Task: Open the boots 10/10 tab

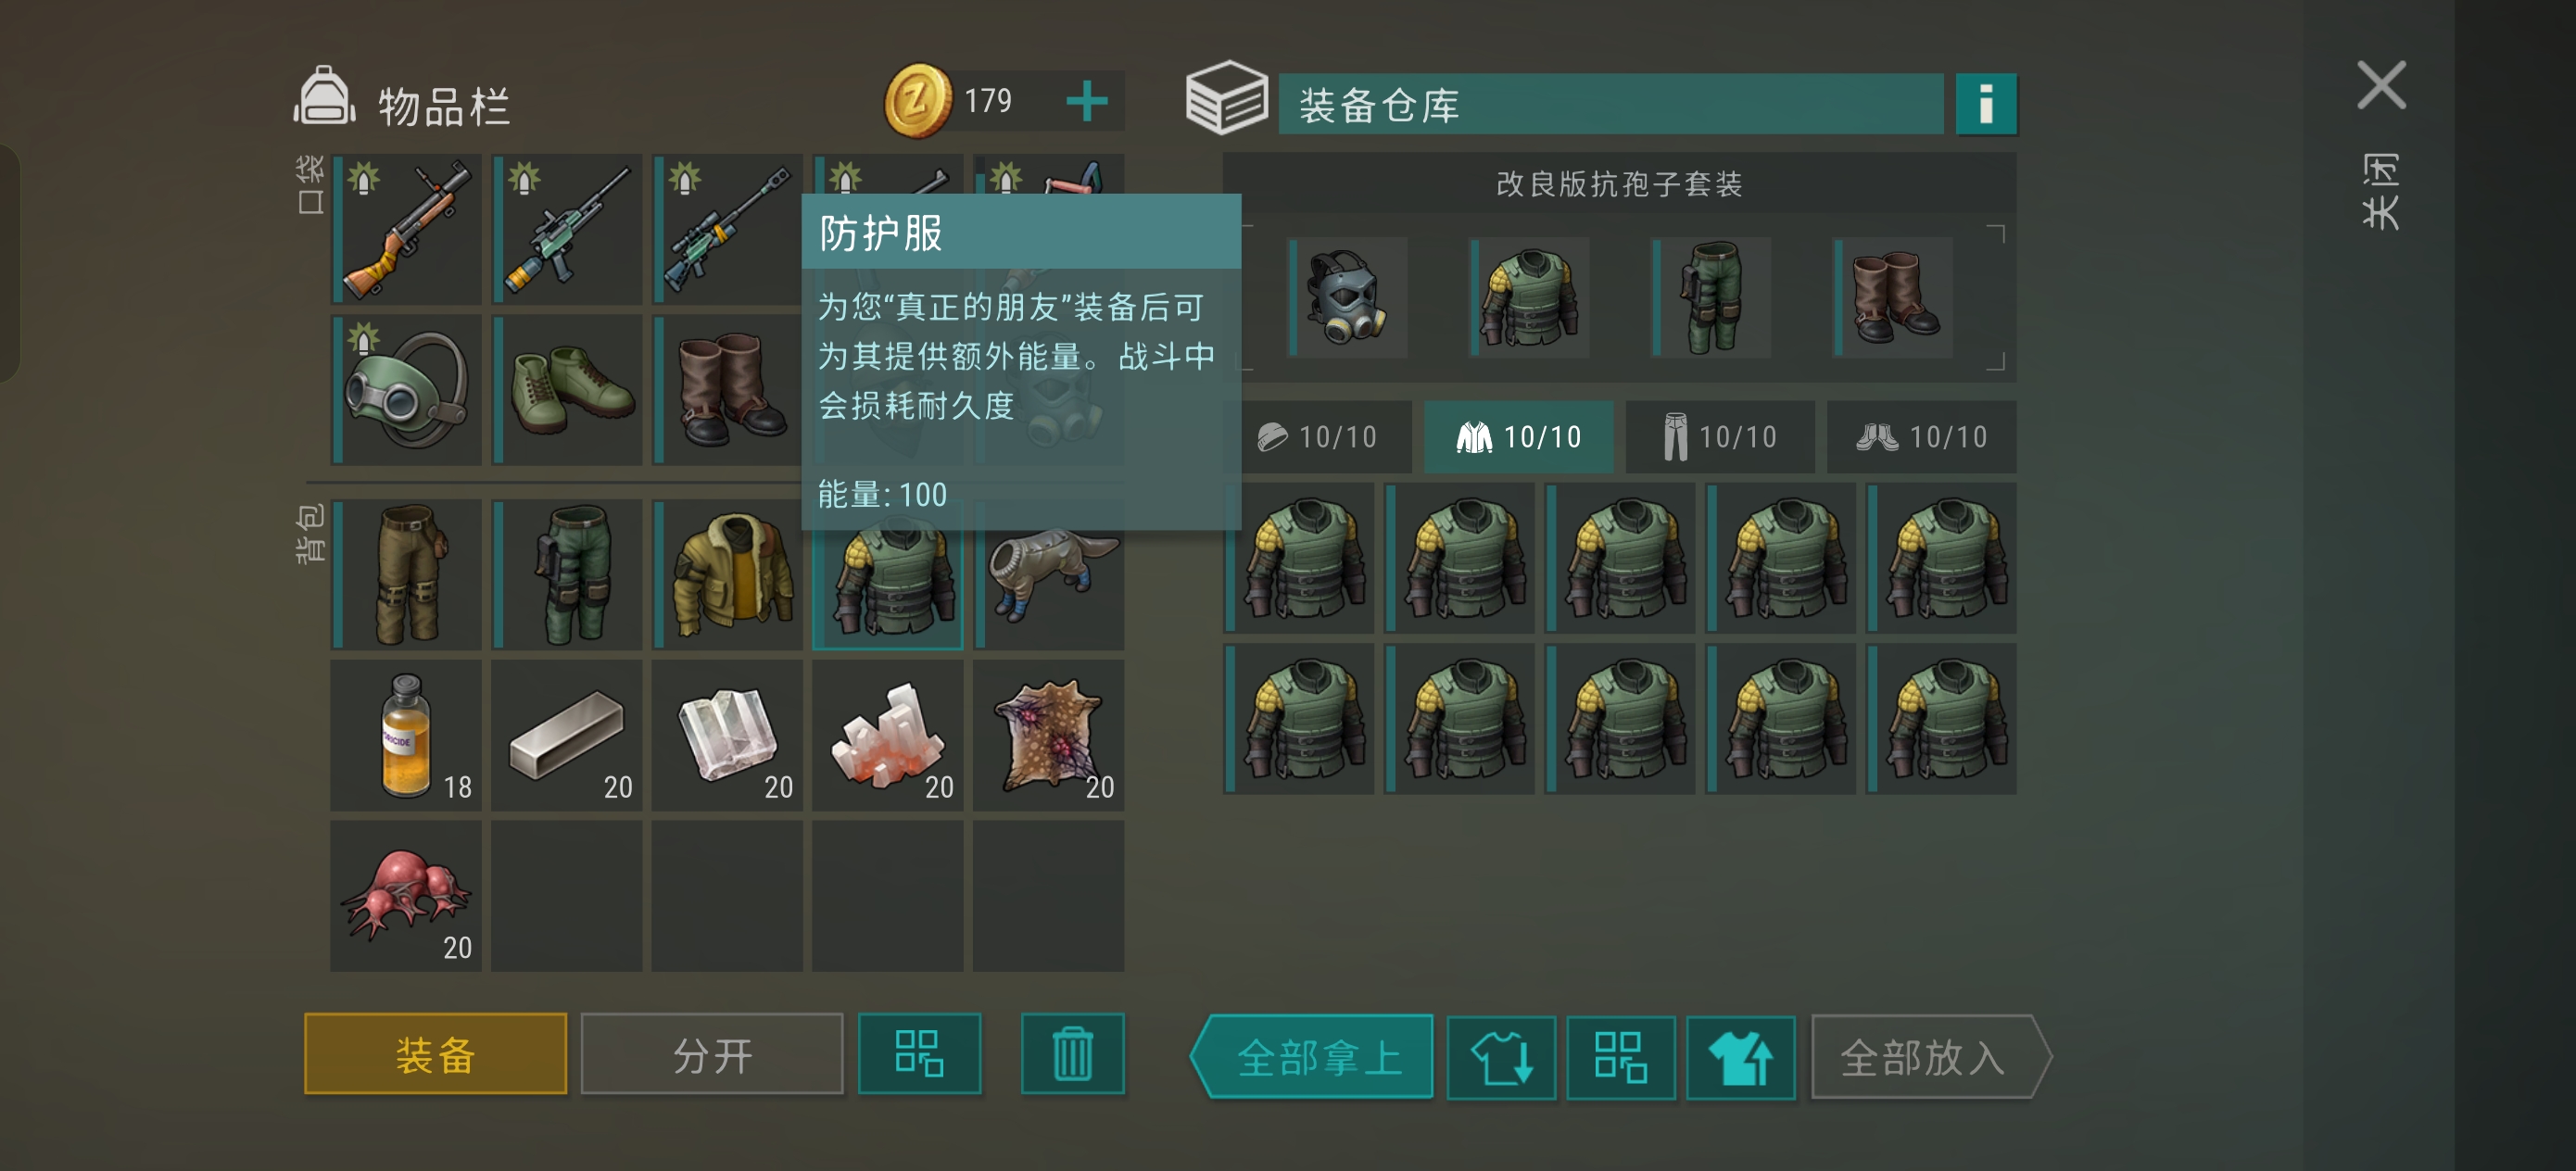Action: (x=1921, y=437)
